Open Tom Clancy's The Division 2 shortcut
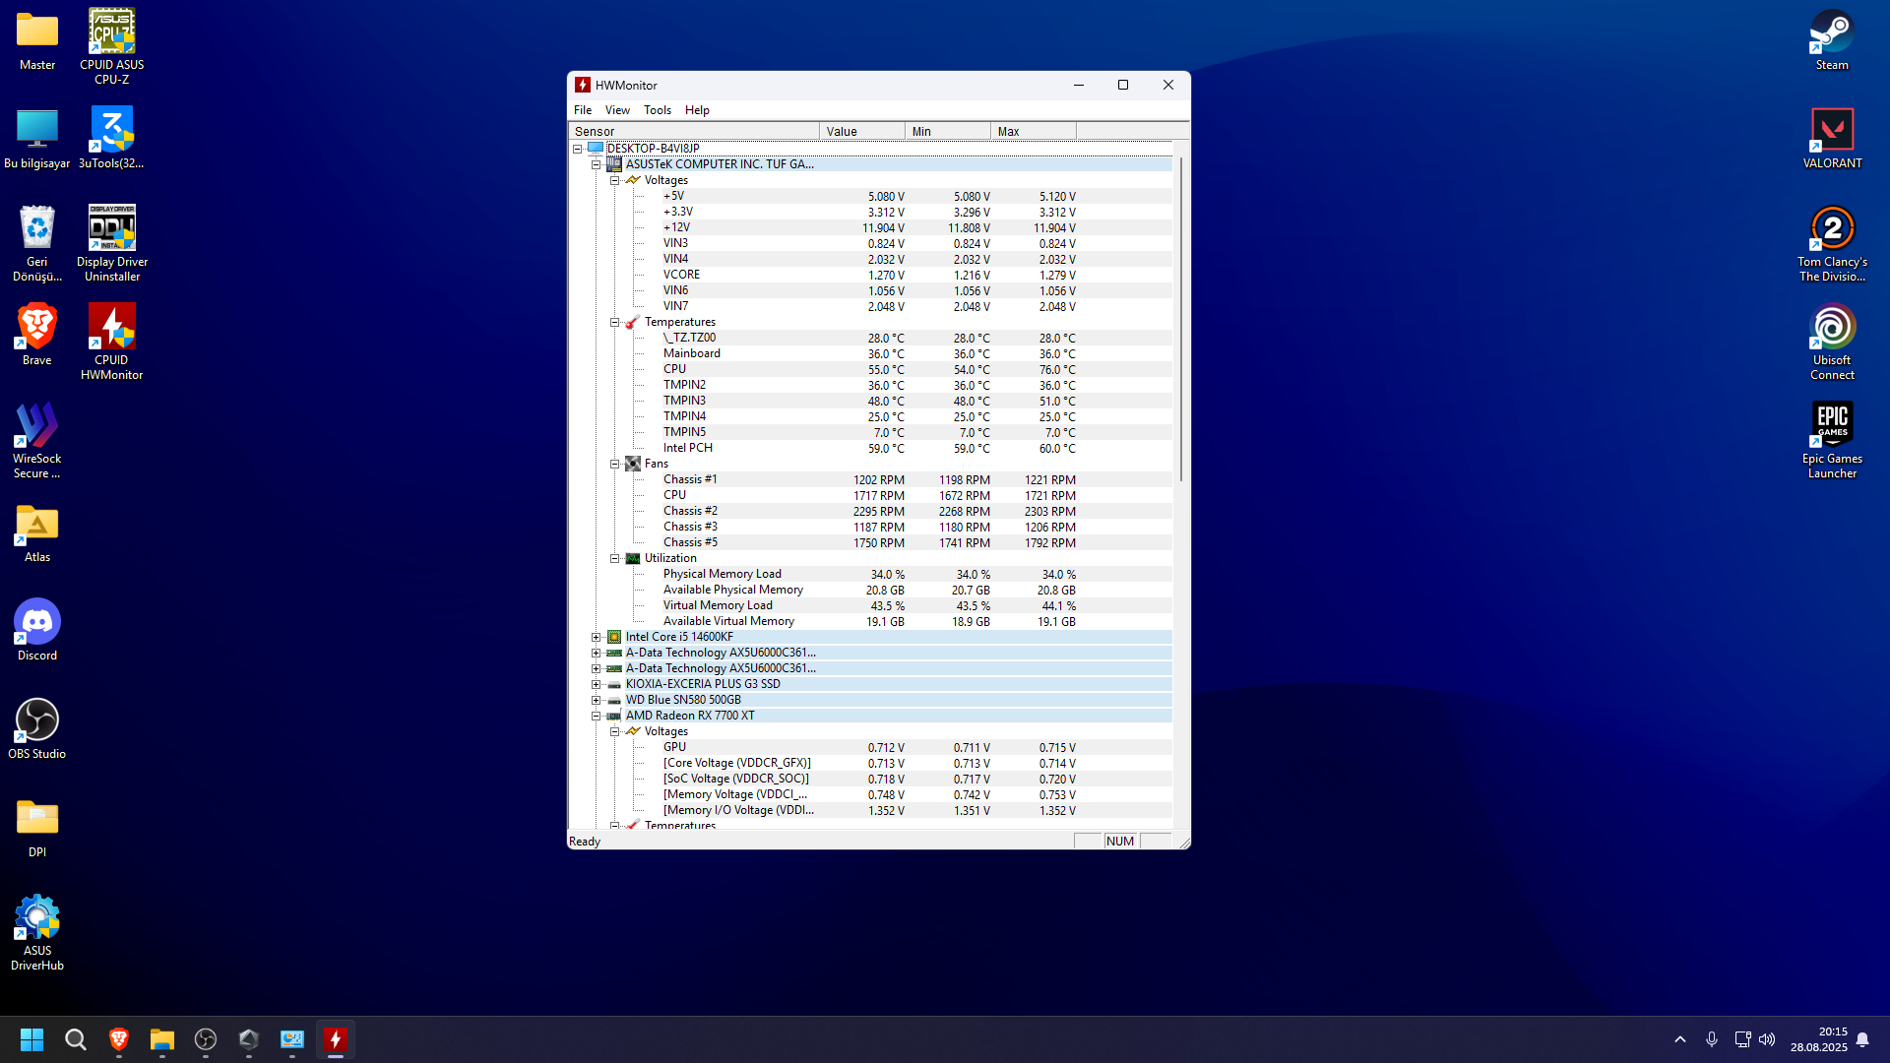The width and height of the screenshot is (1890, 1063). pyautogui.click(x=1832, y=244)
